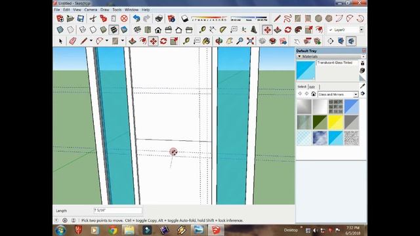Click the New file icon
This screenshot has height=236, width=420.
[x=60, y=18]
